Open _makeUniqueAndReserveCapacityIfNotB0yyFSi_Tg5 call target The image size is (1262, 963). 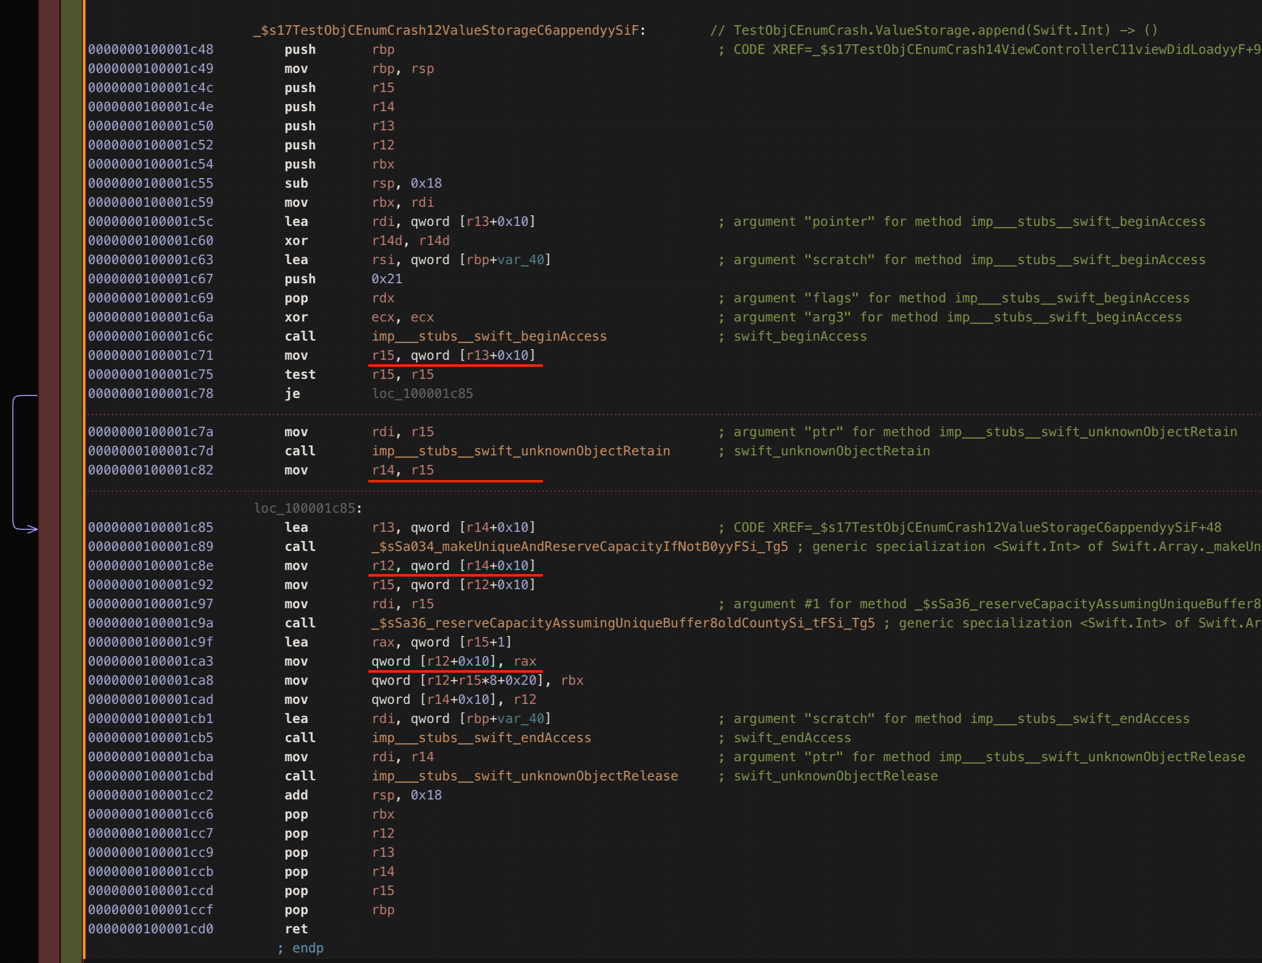click(579, 546)
